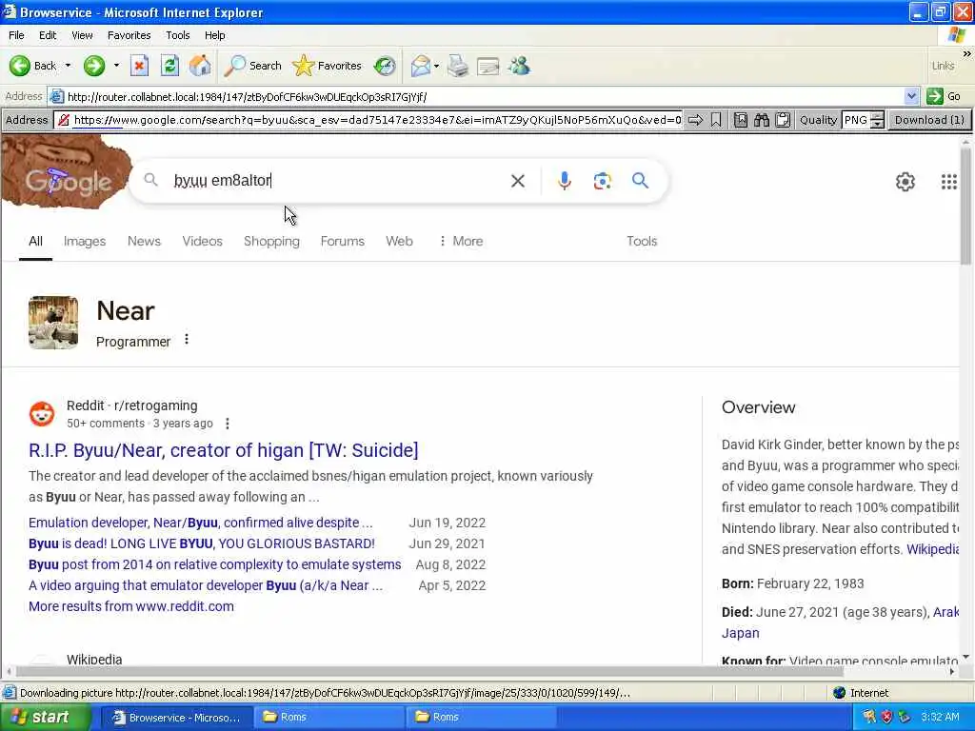Open 'Byuu is dead! LONG LIVE BYUU' link

[202, 543]
